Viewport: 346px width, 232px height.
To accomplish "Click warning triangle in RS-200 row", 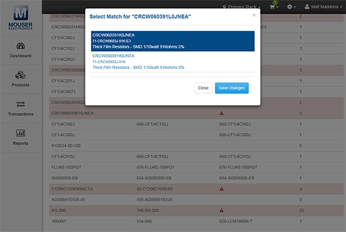I will (x=221, y=210).
